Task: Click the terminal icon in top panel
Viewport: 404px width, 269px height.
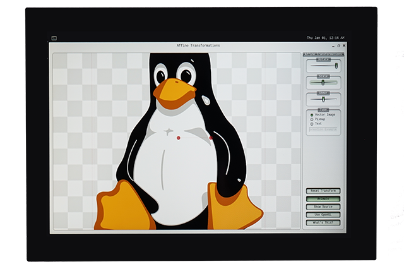Action: [54, 38]
